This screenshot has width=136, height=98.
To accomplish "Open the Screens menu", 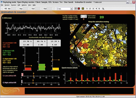I will (x=14, y=5).
